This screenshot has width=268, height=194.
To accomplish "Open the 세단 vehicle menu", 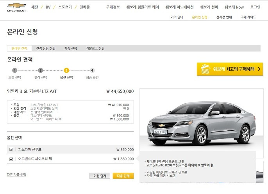I will tap(35, 7).
